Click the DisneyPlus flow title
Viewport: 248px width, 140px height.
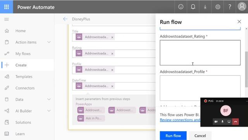point(81,19)
